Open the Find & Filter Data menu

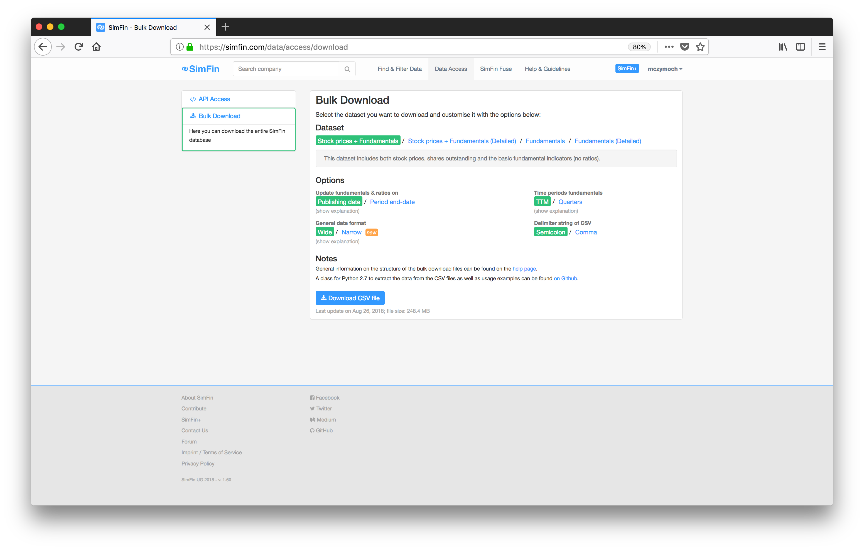coord(399,69)
